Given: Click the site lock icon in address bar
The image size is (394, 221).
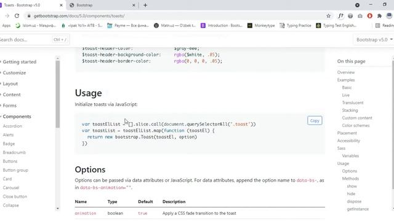Looking at the screenshot, I should (29, 16).
